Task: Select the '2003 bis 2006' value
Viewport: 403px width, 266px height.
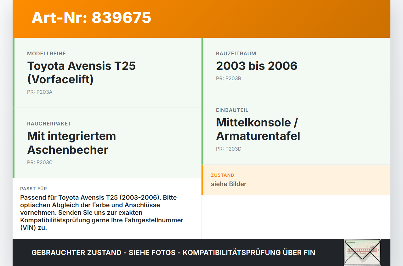Action: tap(257, 66)
